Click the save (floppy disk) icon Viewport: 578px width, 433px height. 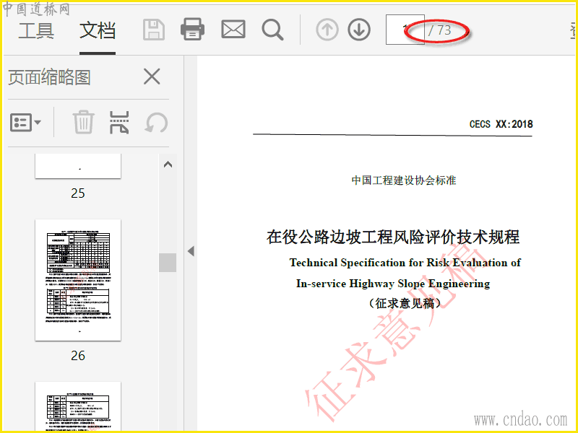pos(154,30)
